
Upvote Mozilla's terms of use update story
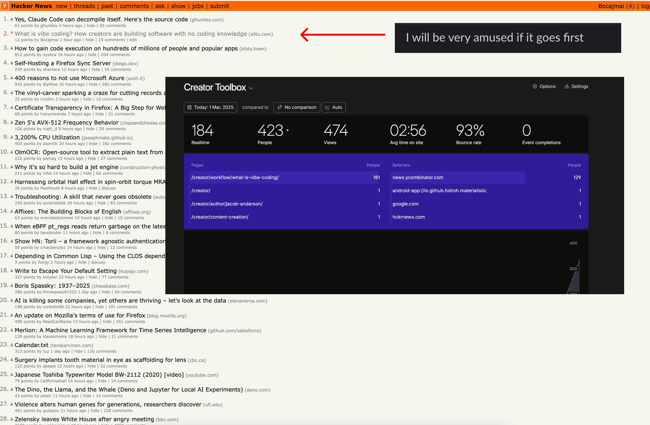click(12, 315)
